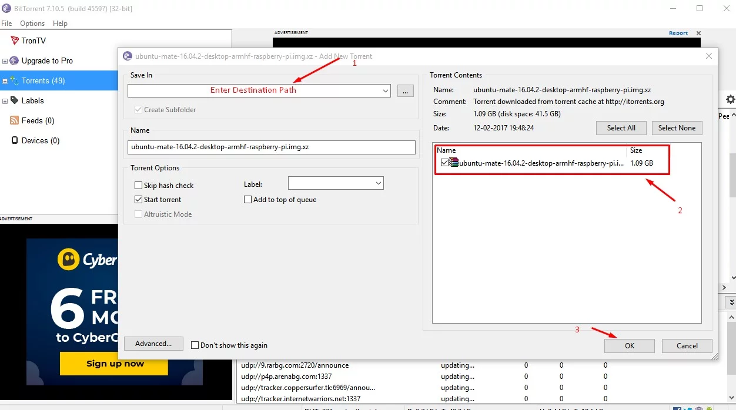Close the top advertisement banner with X
Screen dimensions: 736x410
pyautogui.click(x=698, y=33)
